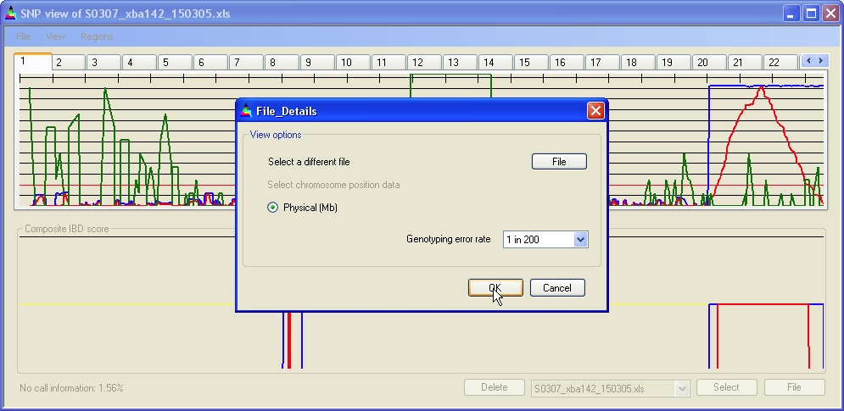Screen dimensions: 844x411
Task: Switch to chromosome tab 3
Action: [x=103, y=63]
